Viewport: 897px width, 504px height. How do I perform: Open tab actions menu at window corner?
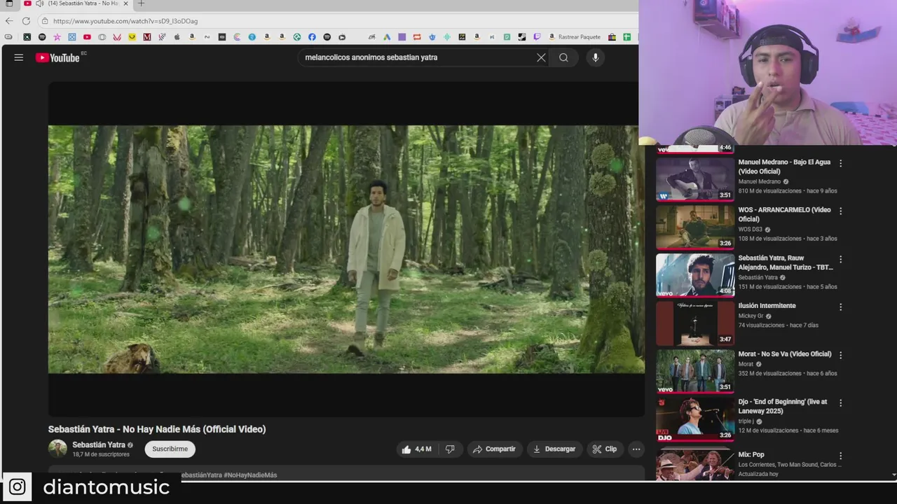coord(9,3)
